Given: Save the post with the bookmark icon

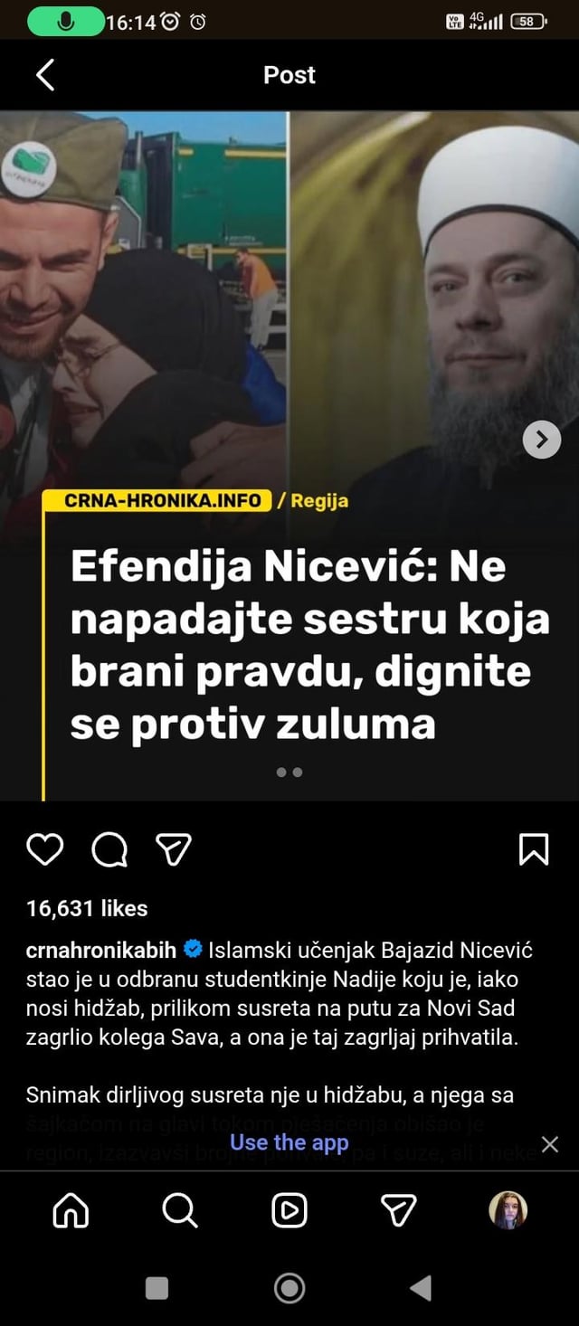Looking at the screenshot, I should click(534, 849).
